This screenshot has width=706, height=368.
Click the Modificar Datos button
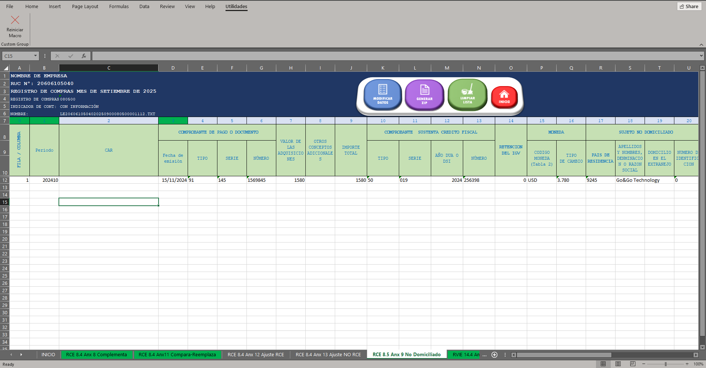383,95
